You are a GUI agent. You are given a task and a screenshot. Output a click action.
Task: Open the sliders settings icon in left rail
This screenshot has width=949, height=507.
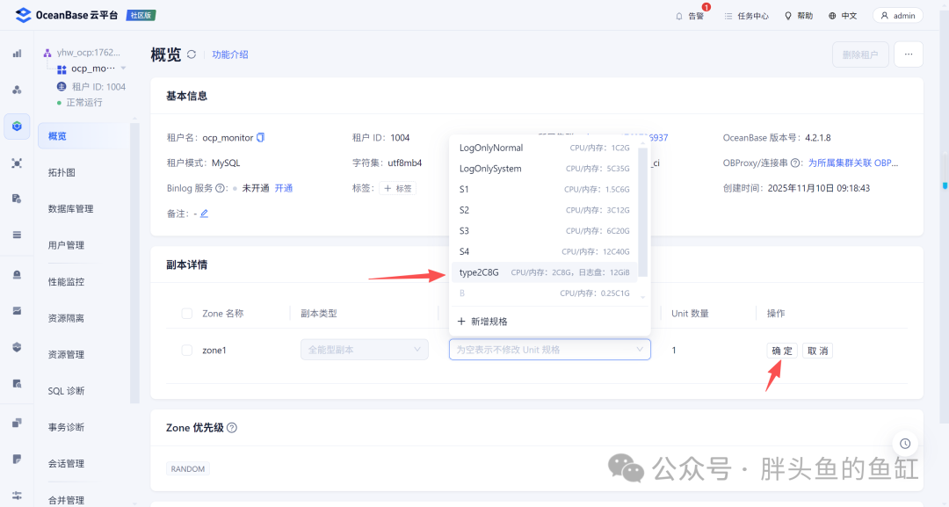click(17, 495)
